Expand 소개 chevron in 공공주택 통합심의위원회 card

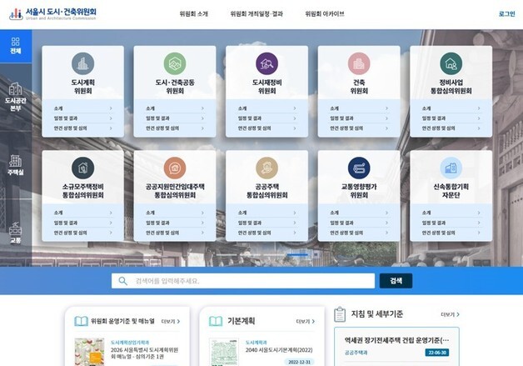295,213
